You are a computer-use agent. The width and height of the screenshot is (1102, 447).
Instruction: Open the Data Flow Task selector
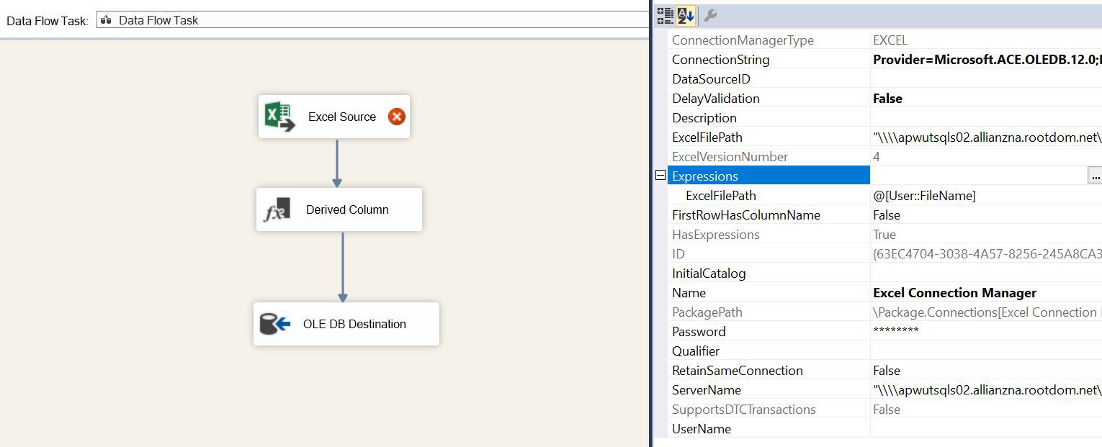[372, 20]
